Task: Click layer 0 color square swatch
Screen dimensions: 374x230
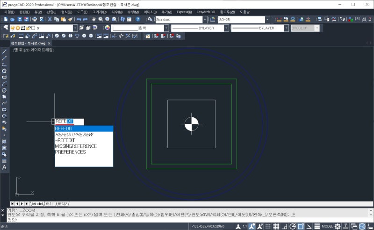Action: pyautogui.click(x=33, y=28)
